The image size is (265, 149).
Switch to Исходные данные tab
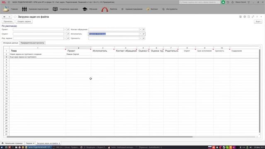pyautogui.click(x=11, y=43)
